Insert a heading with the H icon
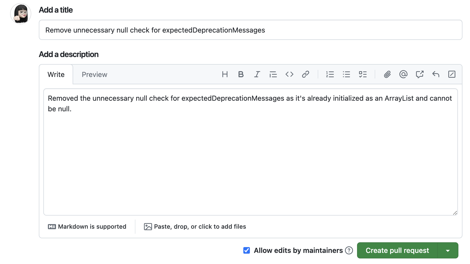The height and width of the screenshot is (264, 470). click(225, 74)
